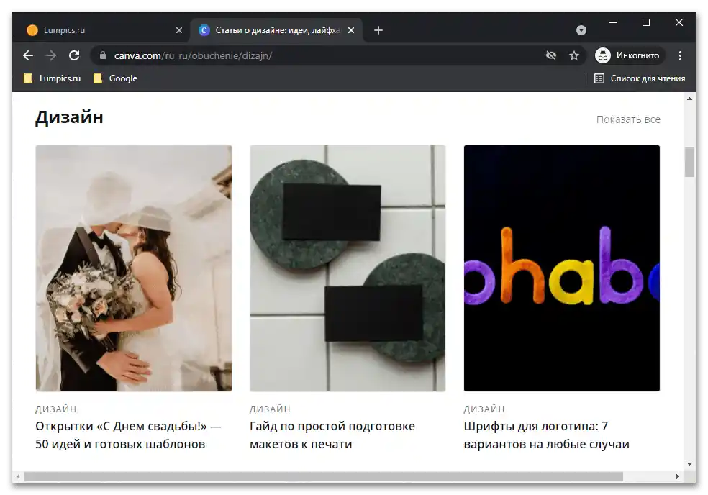Open a new tab with the plus button
708x495 pixels.
click(378, 30)
